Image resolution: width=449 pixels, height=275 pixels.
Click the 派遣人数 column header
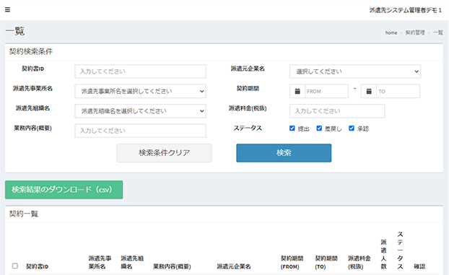coord(384,254)
